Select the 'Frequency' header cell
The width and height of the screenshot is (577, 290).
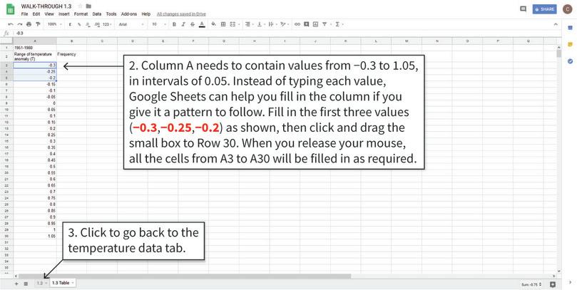pos(72,56)
